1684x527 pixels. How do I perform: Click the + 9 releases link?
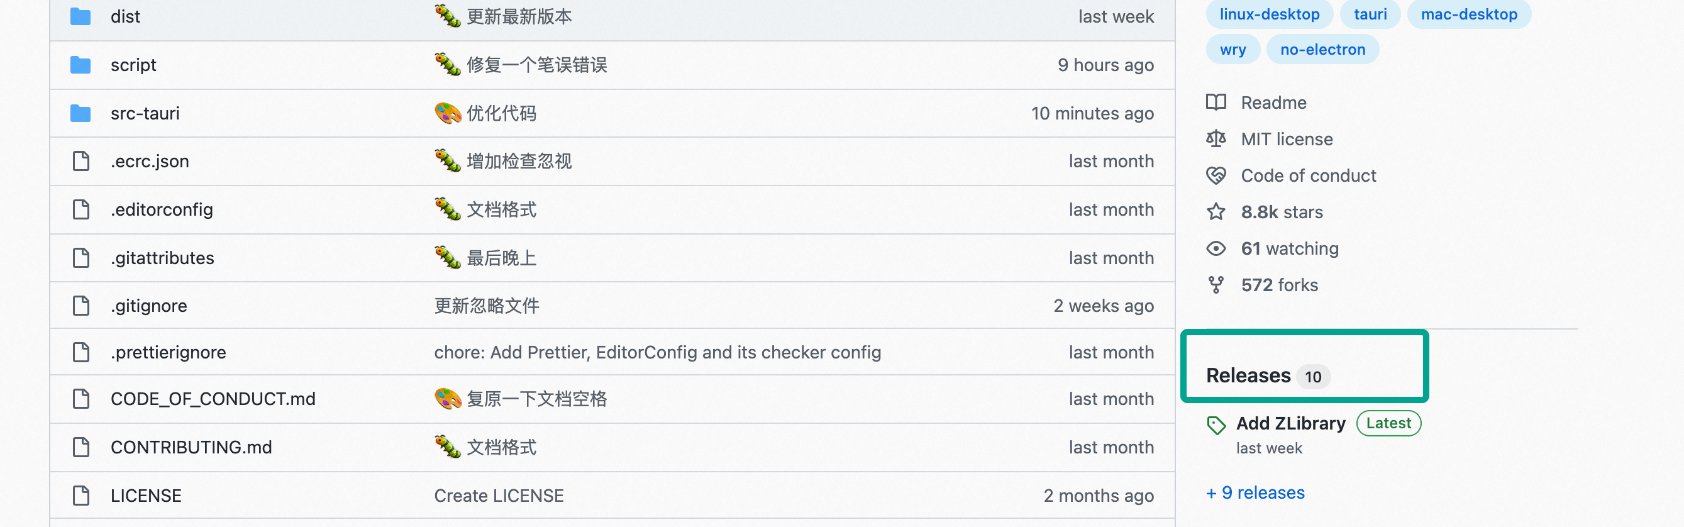coord(1255,492)
